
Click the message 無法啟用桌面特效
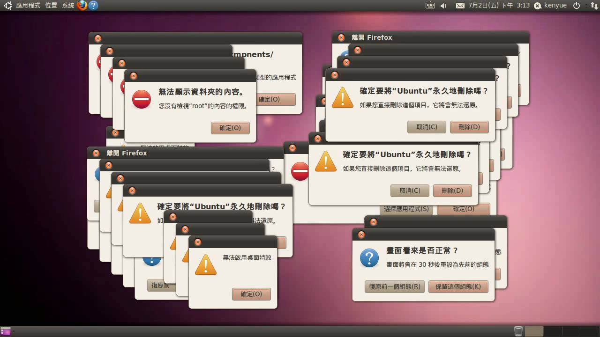pyautogui.click(x=247, y=257)
